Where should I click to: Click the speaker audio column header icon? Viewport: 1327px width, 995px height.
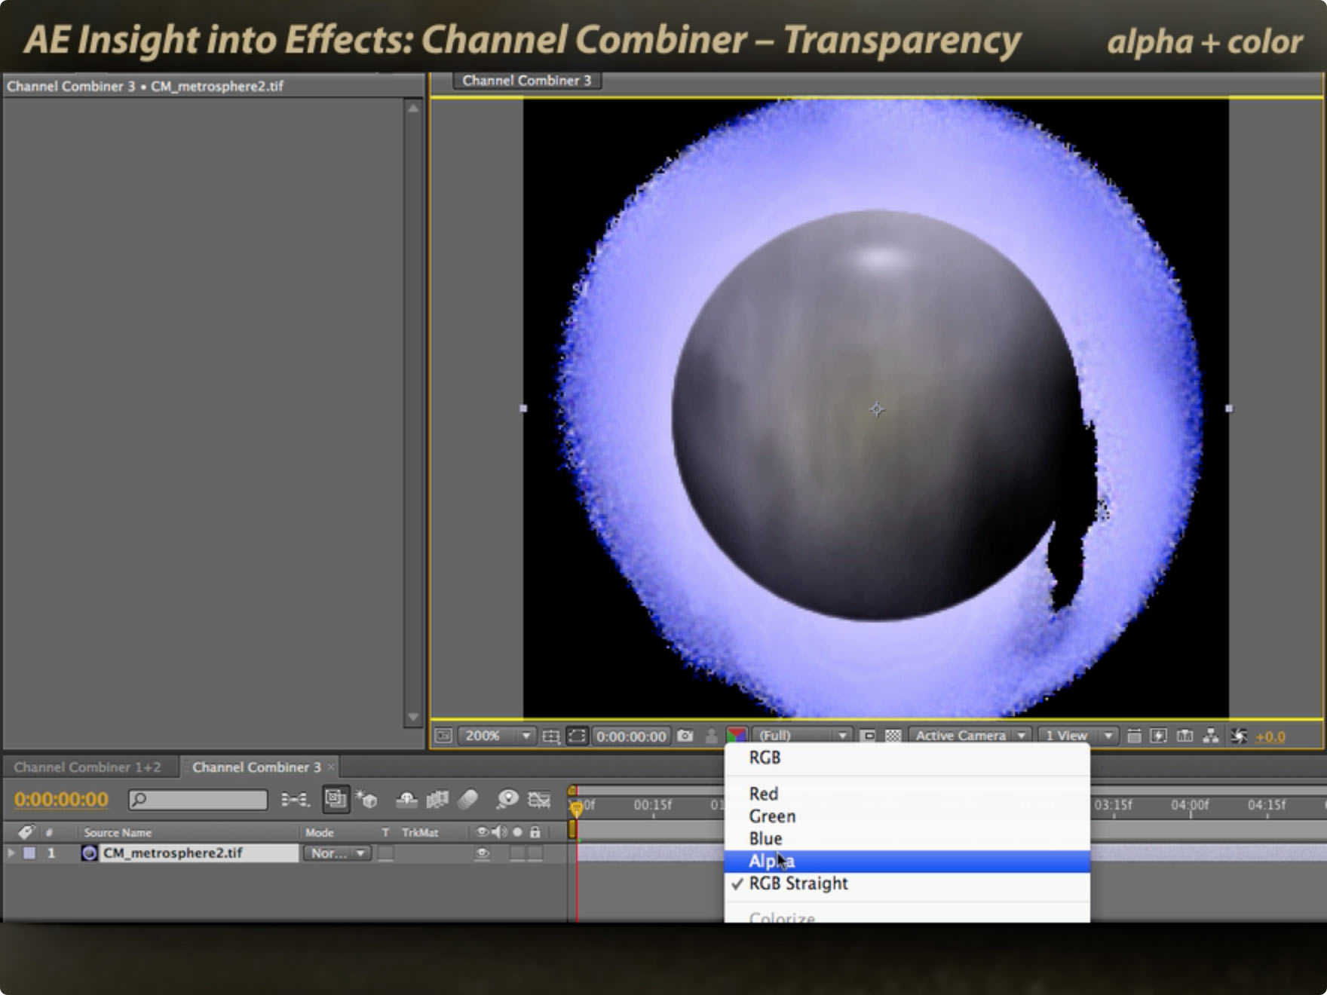pyautogui.click(x=499, y=832)
